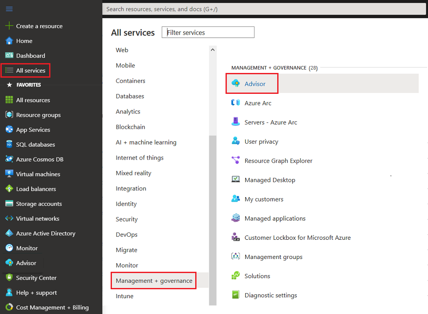Click the Servers - Azure Arc icon
Viewport: 428px width, 314px height.
click(235, 122)
